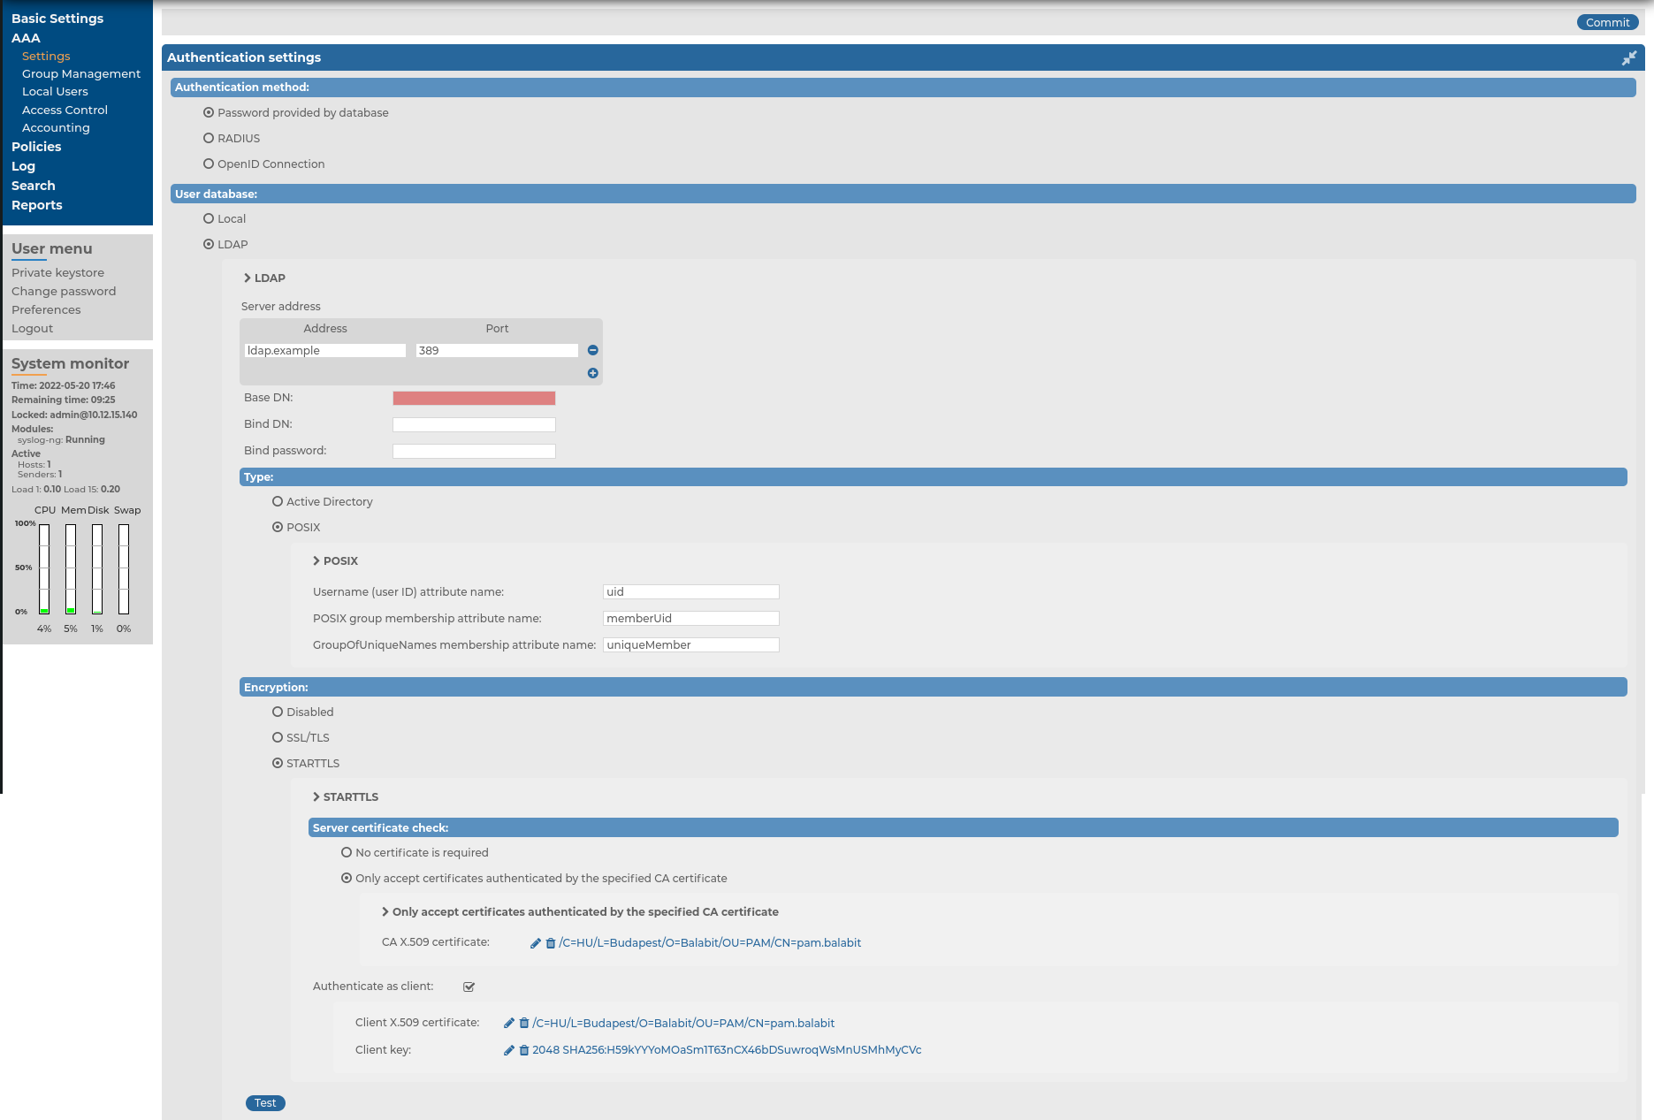Click the Mem usage bar

coord(71,569)
